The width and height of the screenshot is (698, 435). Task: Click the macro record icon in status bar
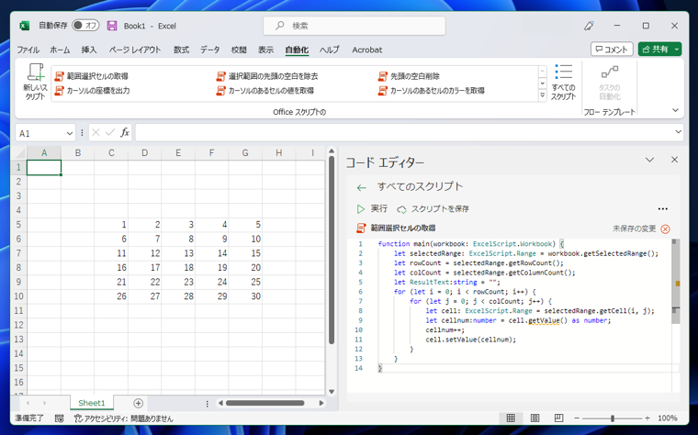coord(59,418)
